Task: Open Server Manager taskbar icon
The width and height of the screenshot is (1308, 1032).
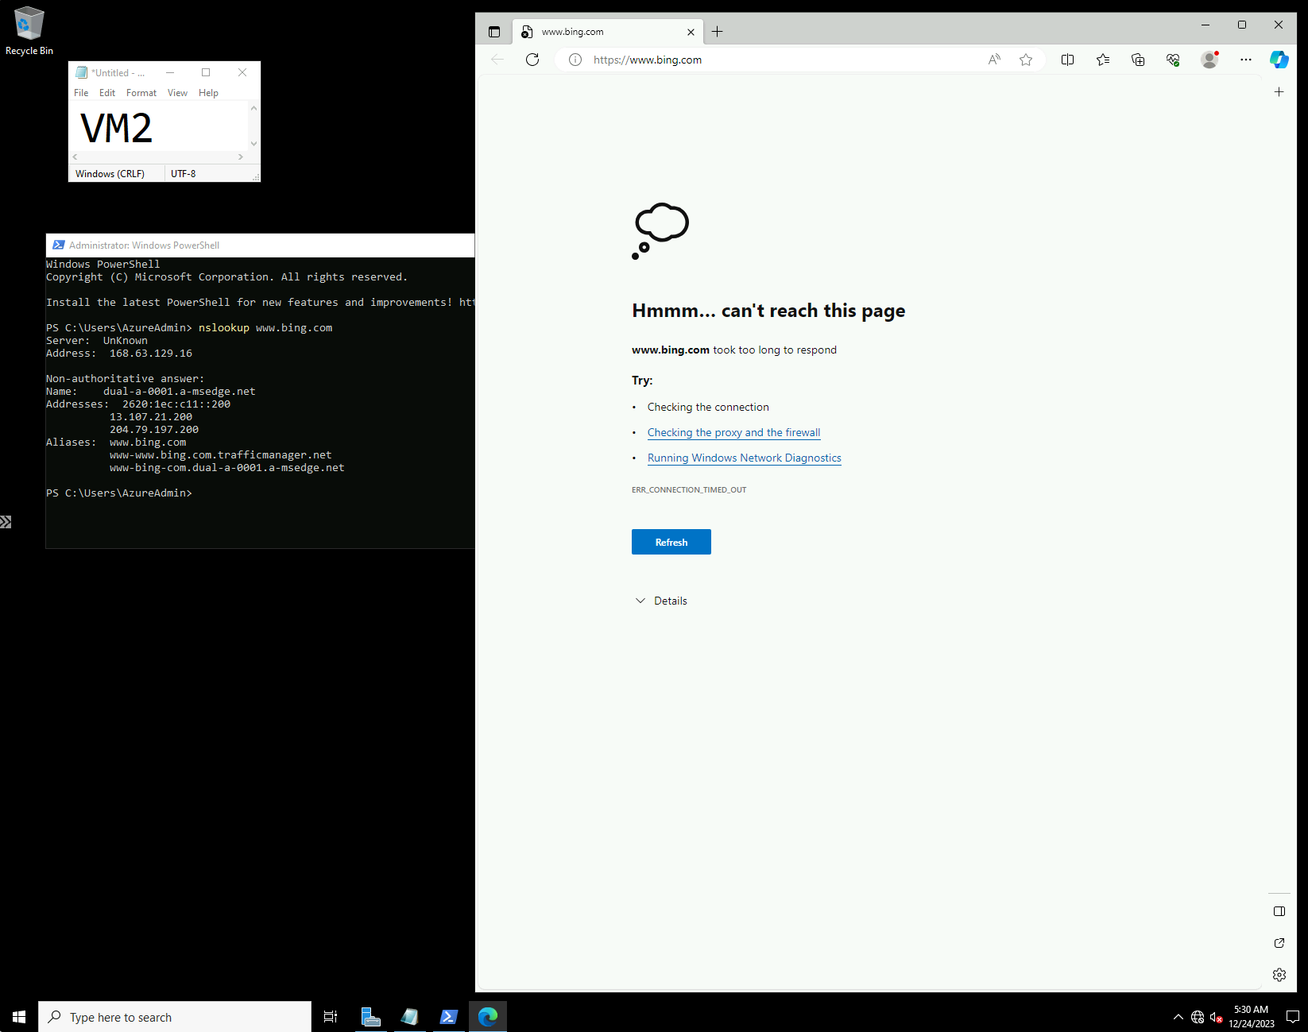Action: point(370,1017)
